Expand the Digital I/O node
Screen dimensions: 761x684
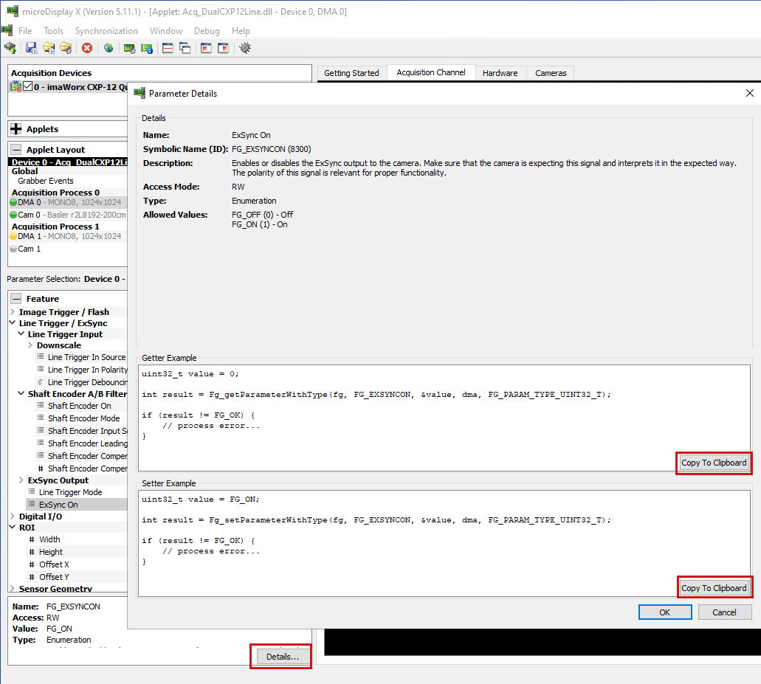pos(12,517)
